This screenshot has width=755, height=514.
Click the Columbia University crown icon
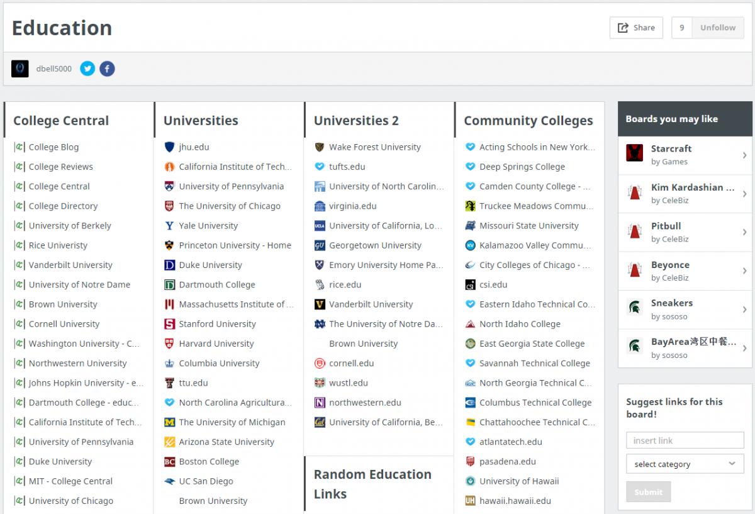169,363
